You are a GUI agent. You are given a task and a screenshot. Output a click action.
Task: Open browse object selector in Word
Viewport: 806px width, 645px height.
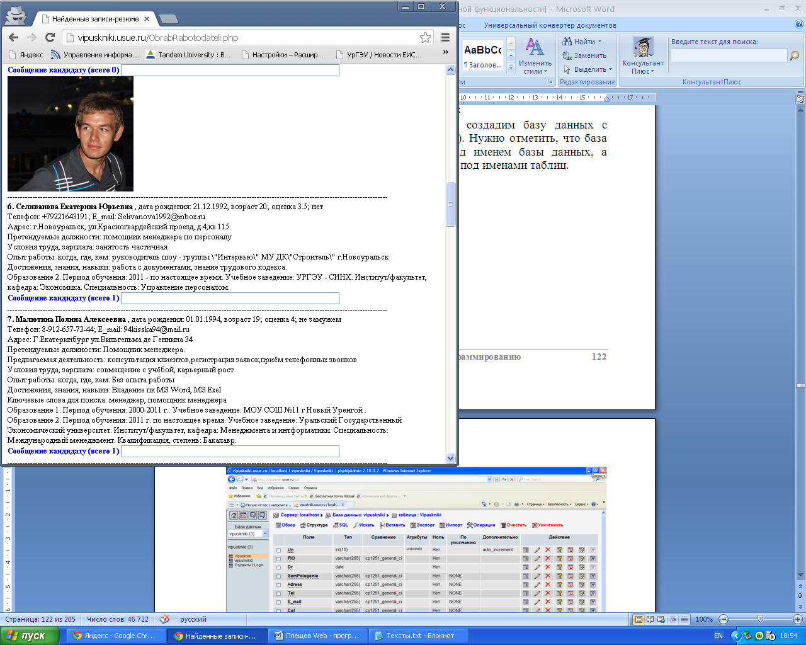tap(800, 596)
